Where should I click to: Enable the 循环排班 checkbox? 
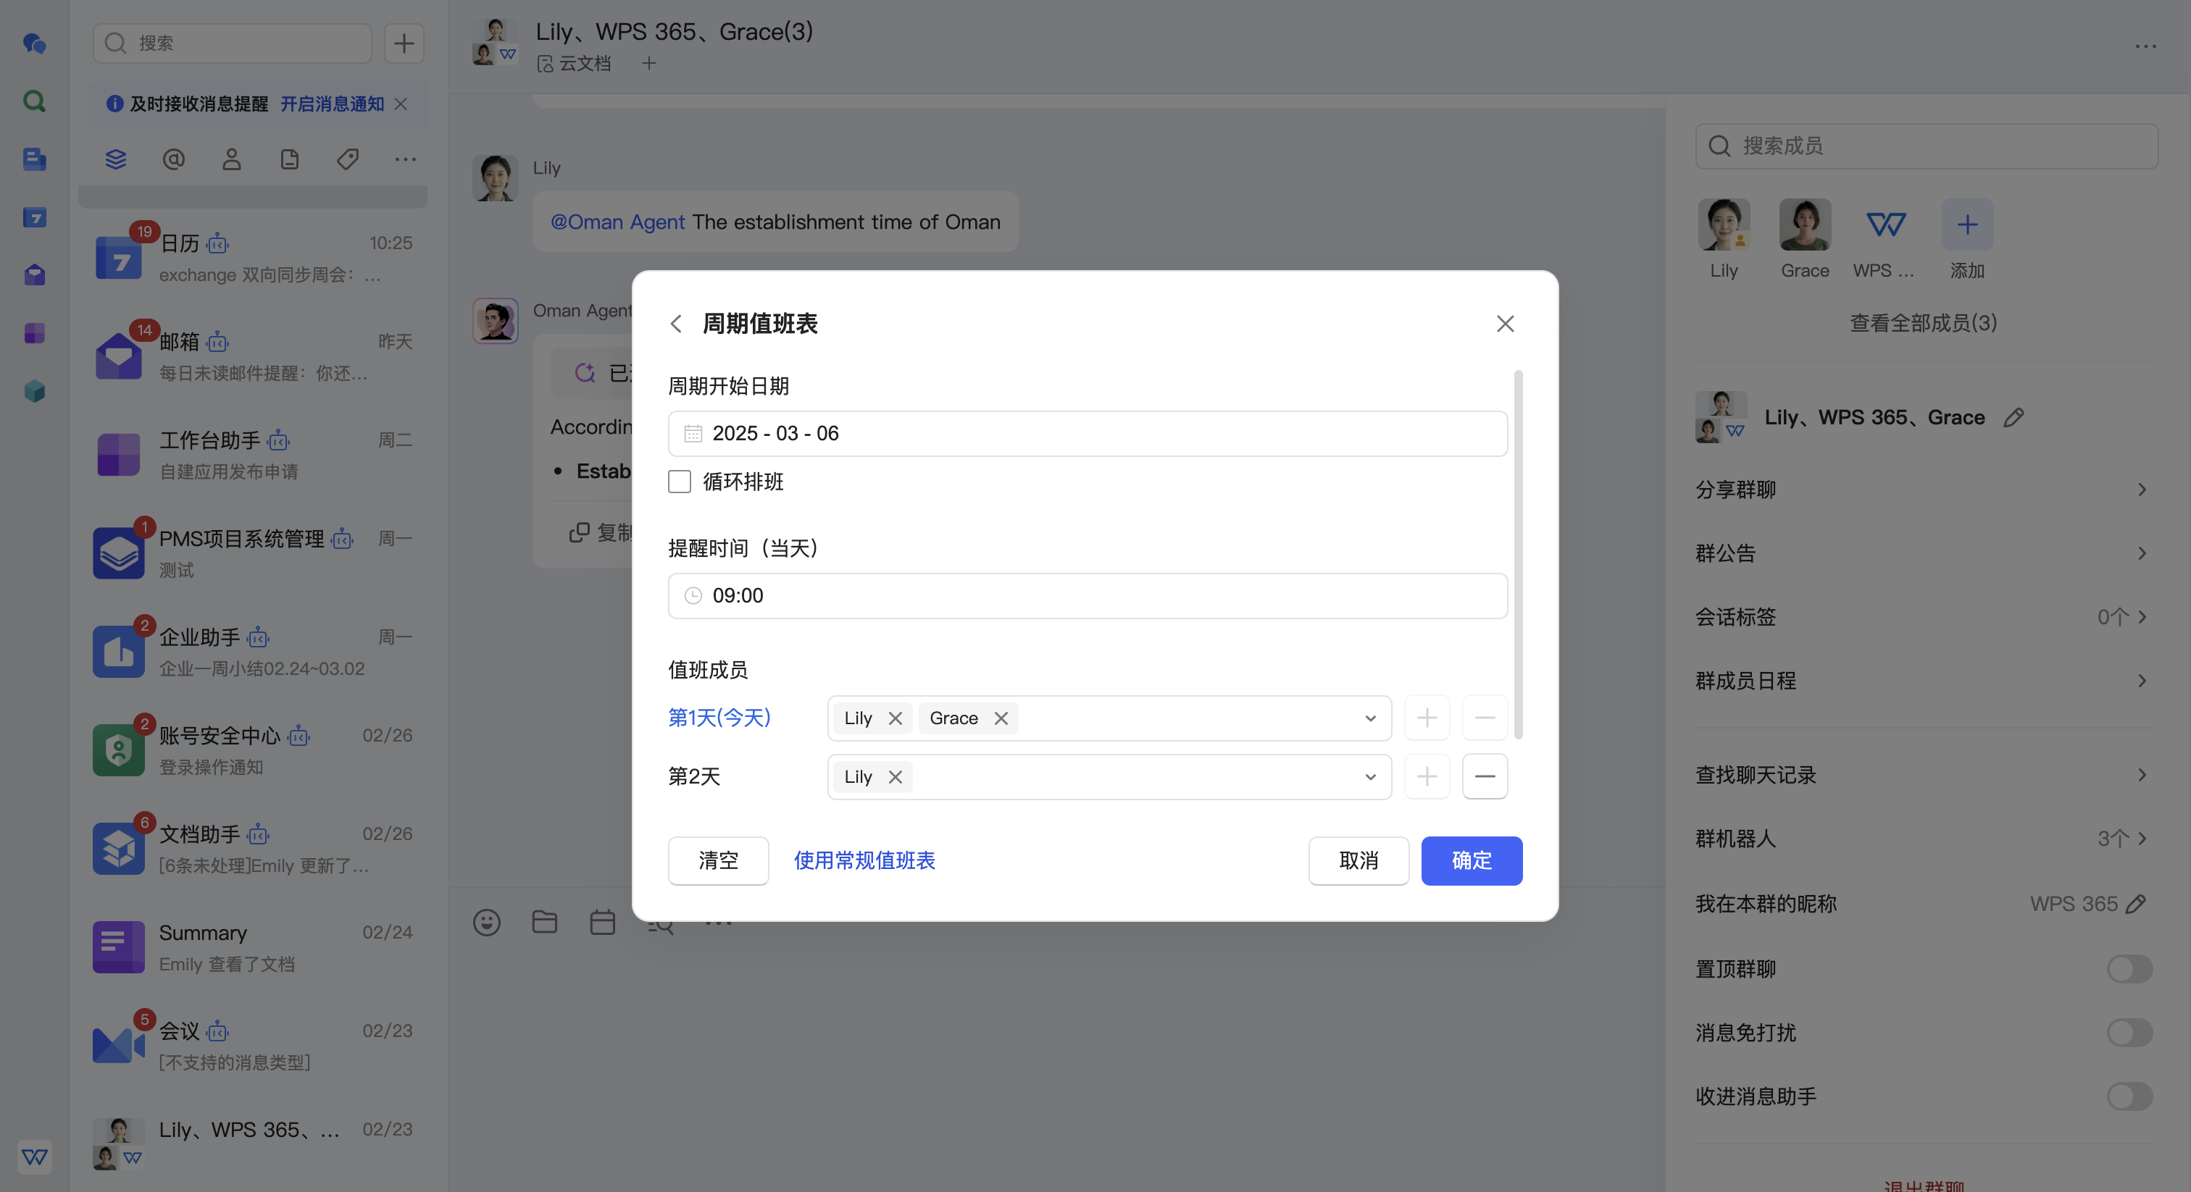point(680,482)
